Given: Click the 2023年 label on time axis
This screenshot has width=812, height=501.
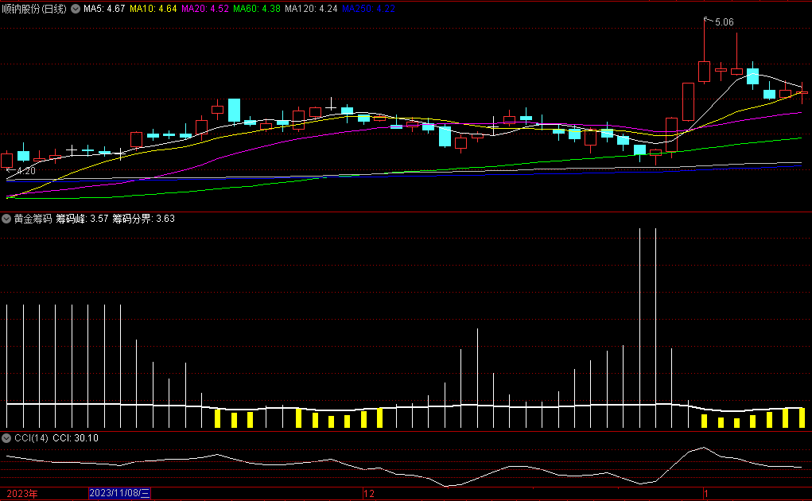Looking at the screenshot, I should point(21,494).
